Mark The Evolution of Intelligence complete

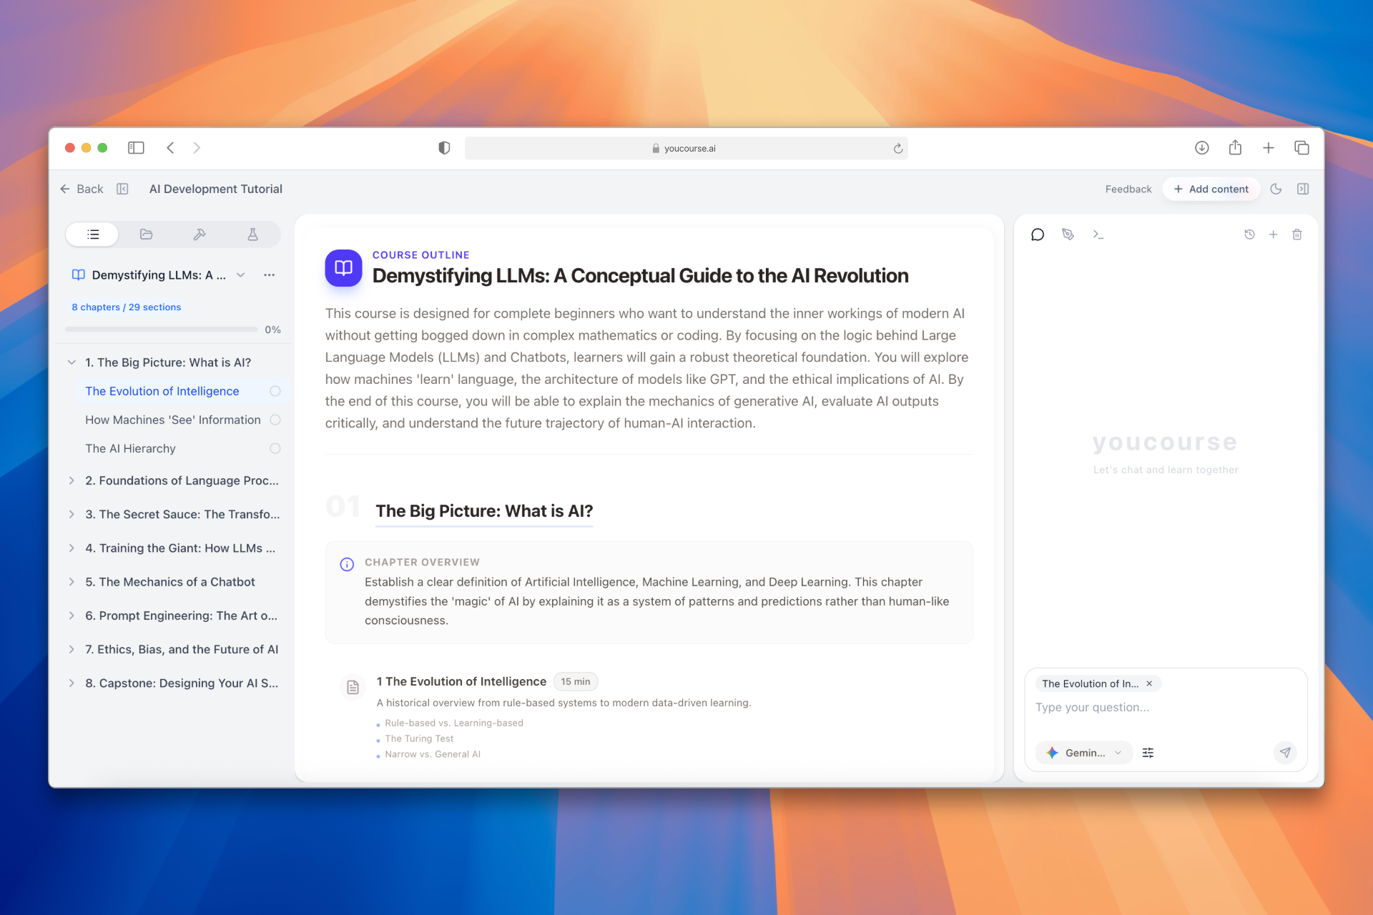tap(275, 391)
